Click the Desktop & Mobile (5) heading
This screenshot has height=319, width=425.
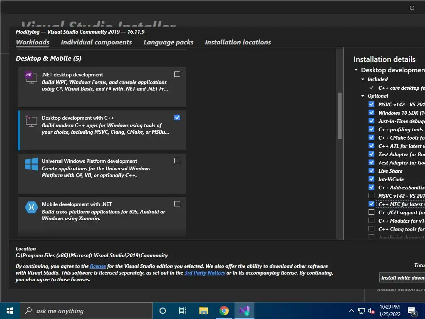click(49, 58)
